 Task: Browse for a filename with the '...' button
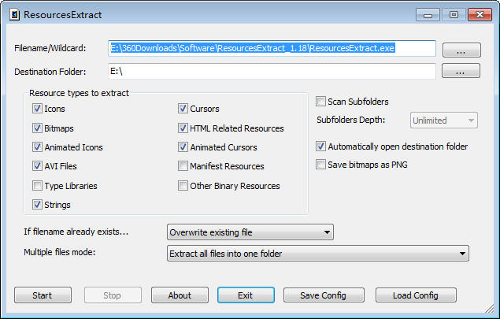pos(461,50)
